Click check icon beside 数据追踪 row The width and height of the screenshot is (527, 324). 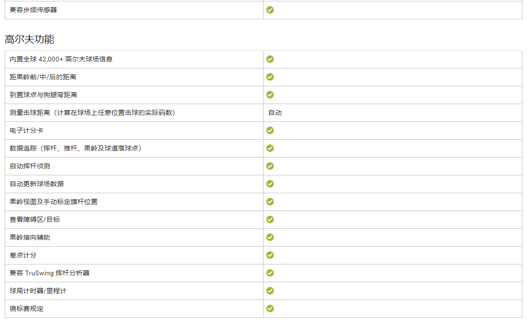(x=270, y=148)
